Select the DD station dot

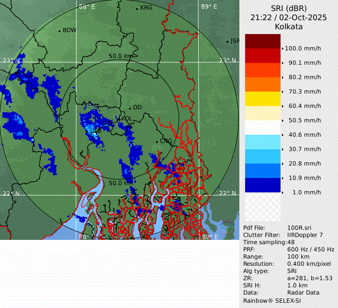(x=129, y=108)
